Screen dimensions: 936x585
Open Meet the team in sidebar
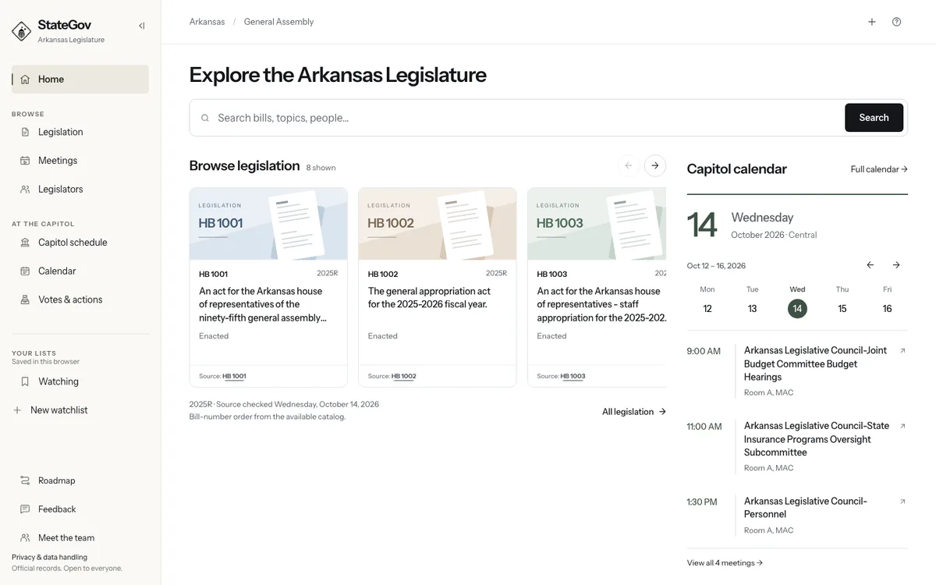(x=80, y=538)
